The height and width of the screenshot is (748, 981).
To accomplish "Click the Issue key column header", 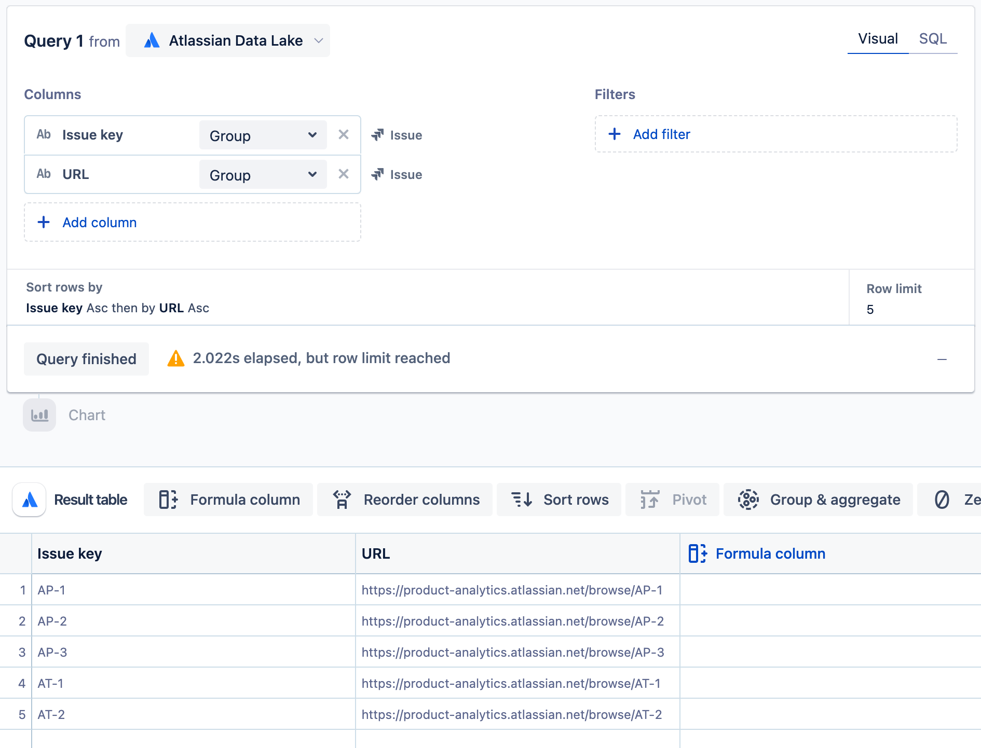I will [194, 553].
